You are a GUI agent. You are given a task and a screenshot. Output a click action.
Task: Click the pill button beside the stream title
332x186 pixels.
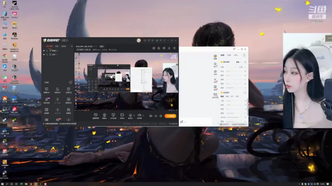(102, 46)
